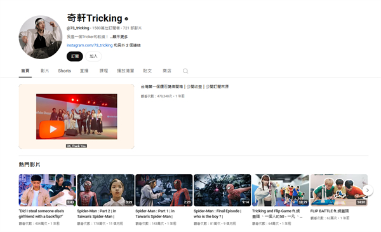Switch to the Shorts tab
Image resolution: width=381 pixels, height=232 pixels.
coord(64,71)
